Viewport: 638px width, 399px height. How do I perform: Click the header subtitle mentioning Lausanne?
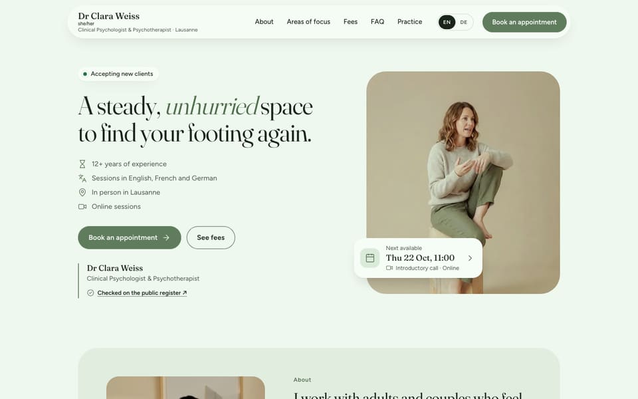pyautogui.click(x=138, y=30)
